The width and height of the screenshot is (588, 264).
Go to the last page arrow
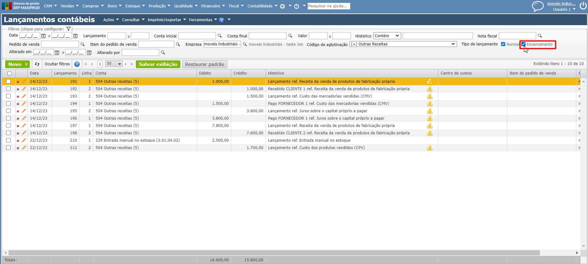(x=132, y=64)
